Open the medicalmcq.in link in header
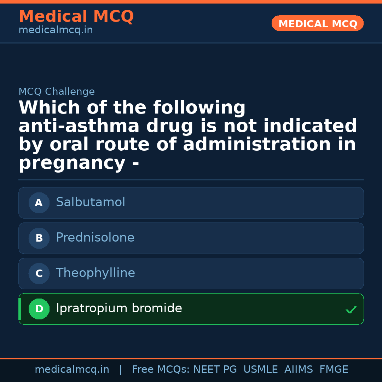The width and height of the screenshot is (382, 382). pos(56,30)
